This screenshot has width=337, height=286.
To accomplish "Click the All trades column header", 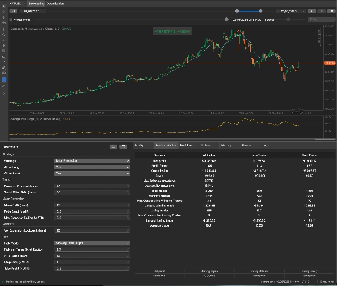I will [x=209, y=155].
